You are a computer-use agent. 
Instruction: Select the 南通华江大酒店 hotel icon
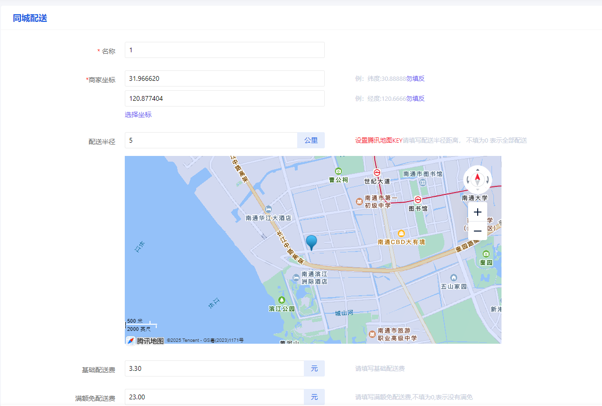(268, 209)
